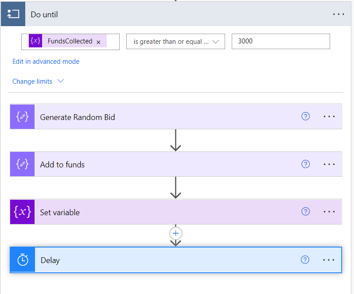Click the Add to funds compose icon
The height and width of the screenshot is (294, 354).
[x=23, y=164]
